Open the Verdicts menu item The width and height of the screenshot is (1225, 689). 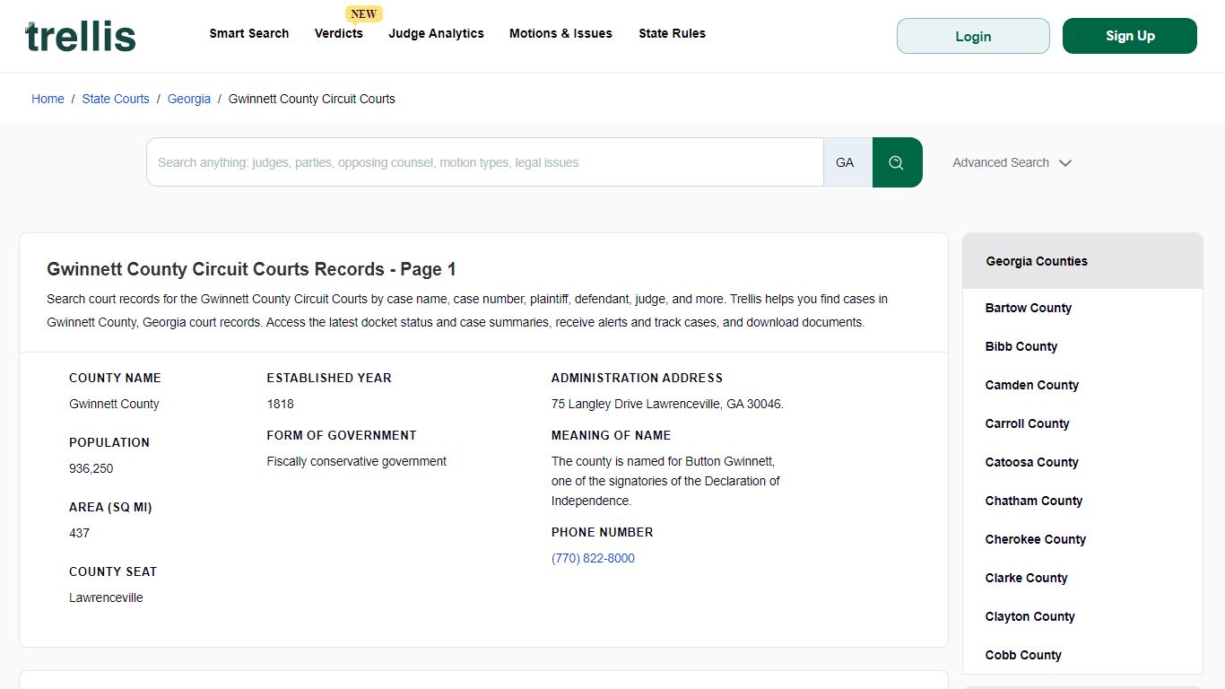339,33
